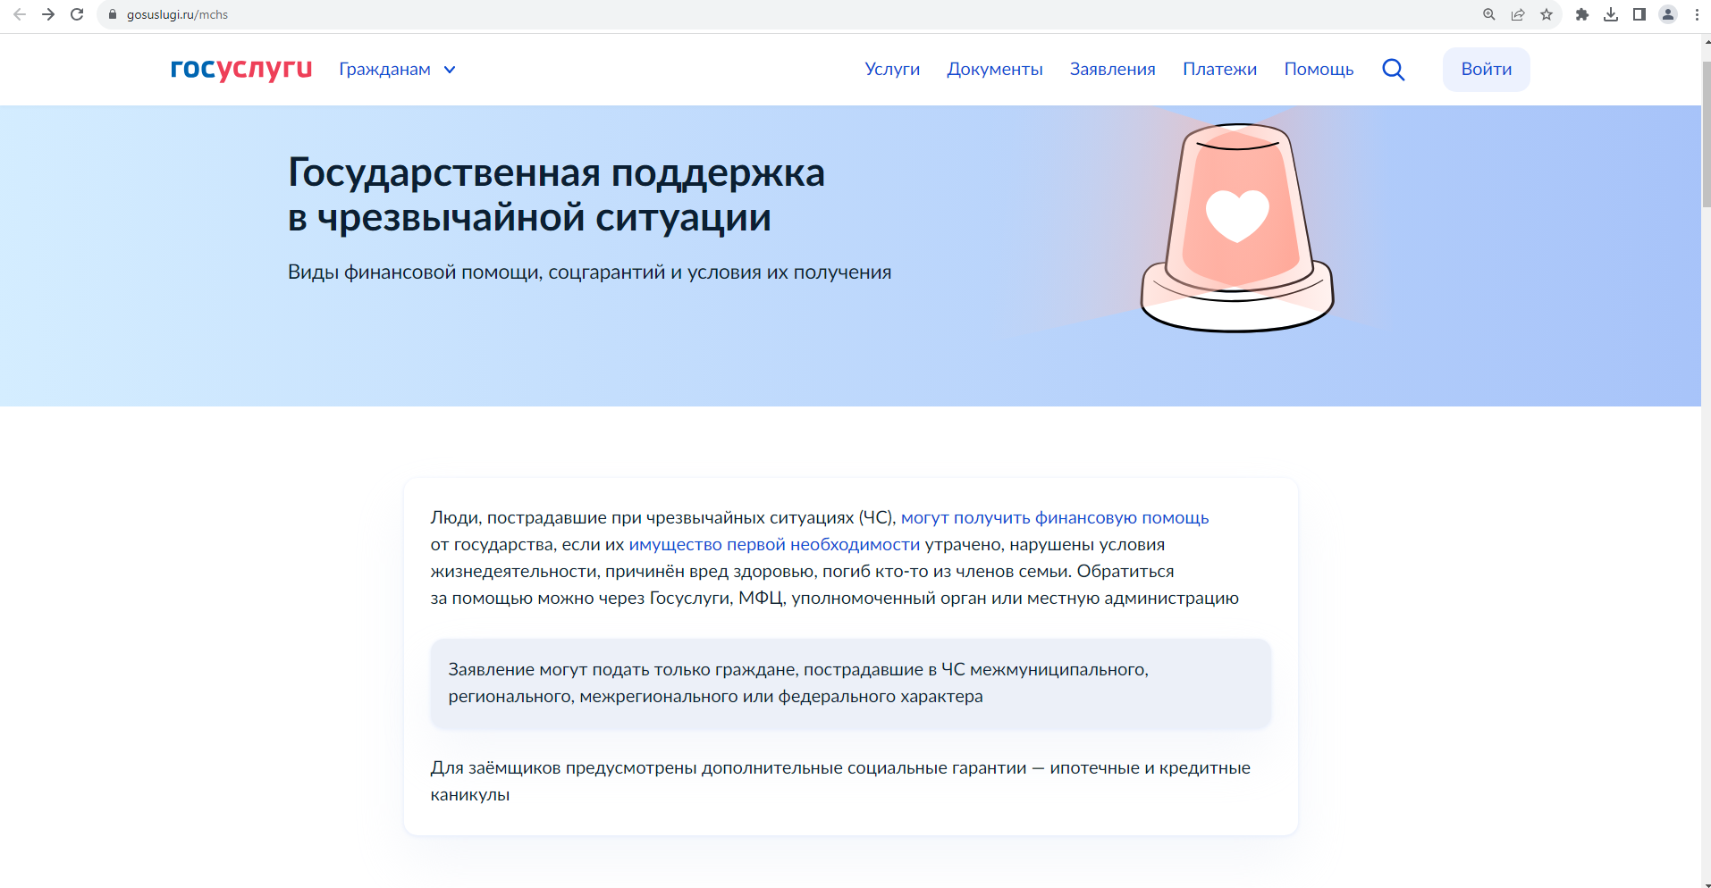Open the 'имущество первой необходимости' link

[x=773, y=545]
